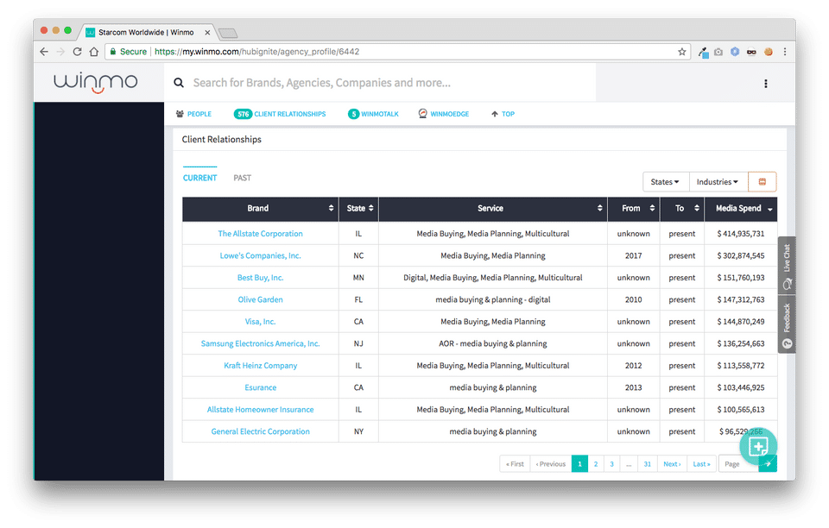Click the teal go-to-page arrow button
This screenshot has height=528, width=829.
coord(768,463)
